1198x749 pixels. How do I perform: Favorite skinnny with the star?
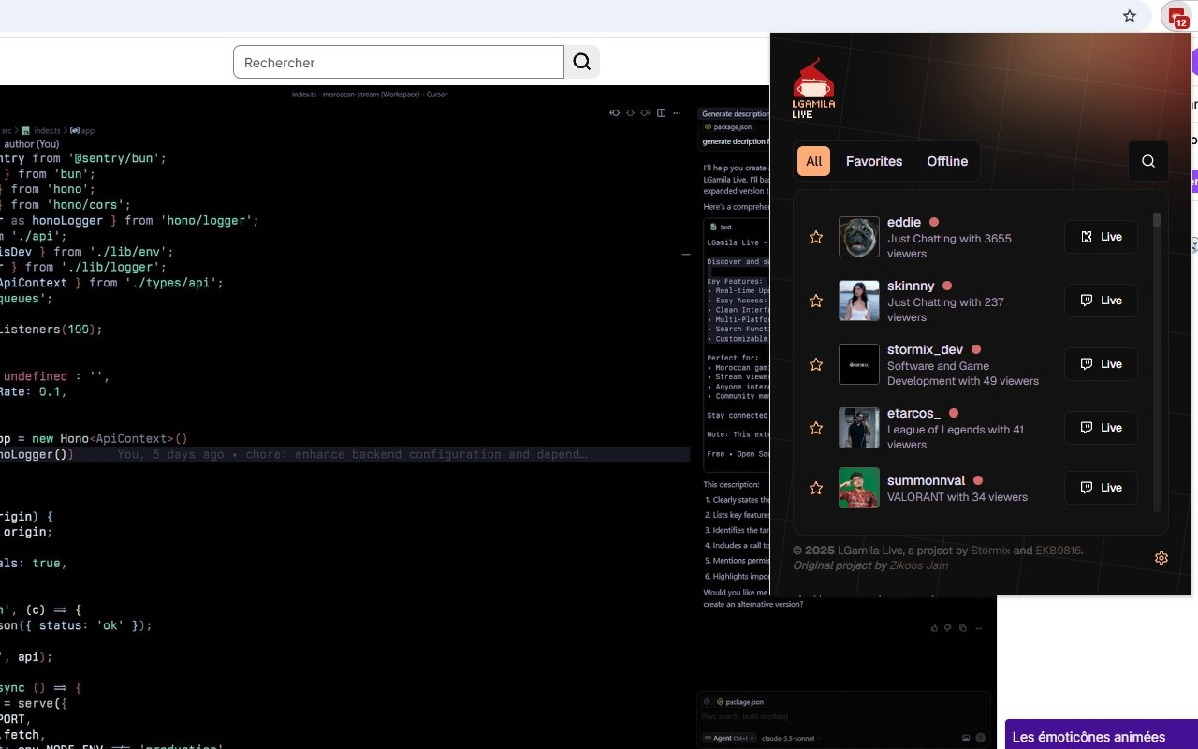point(816,301)
